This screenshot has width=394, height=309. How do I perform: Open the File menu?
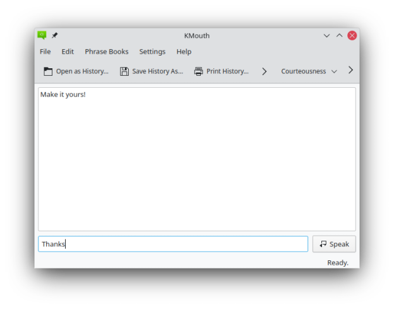pyautogui.click(x=45, y=52)
